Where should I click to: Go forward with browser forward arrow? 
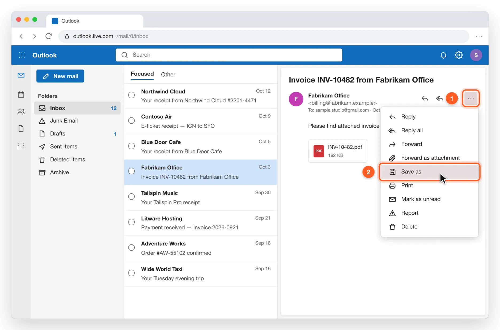click(34, 36)
